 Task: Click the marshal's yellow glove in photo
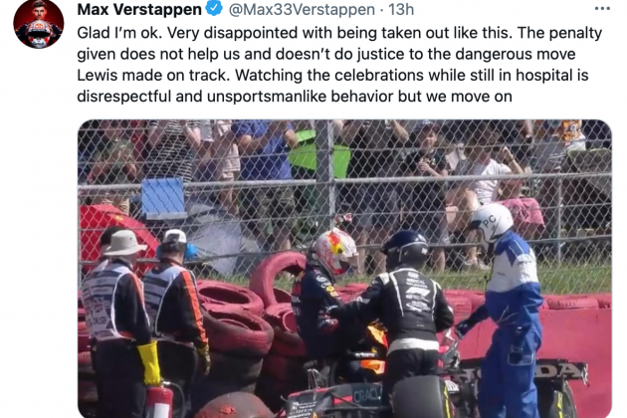[x=150, y=363]
